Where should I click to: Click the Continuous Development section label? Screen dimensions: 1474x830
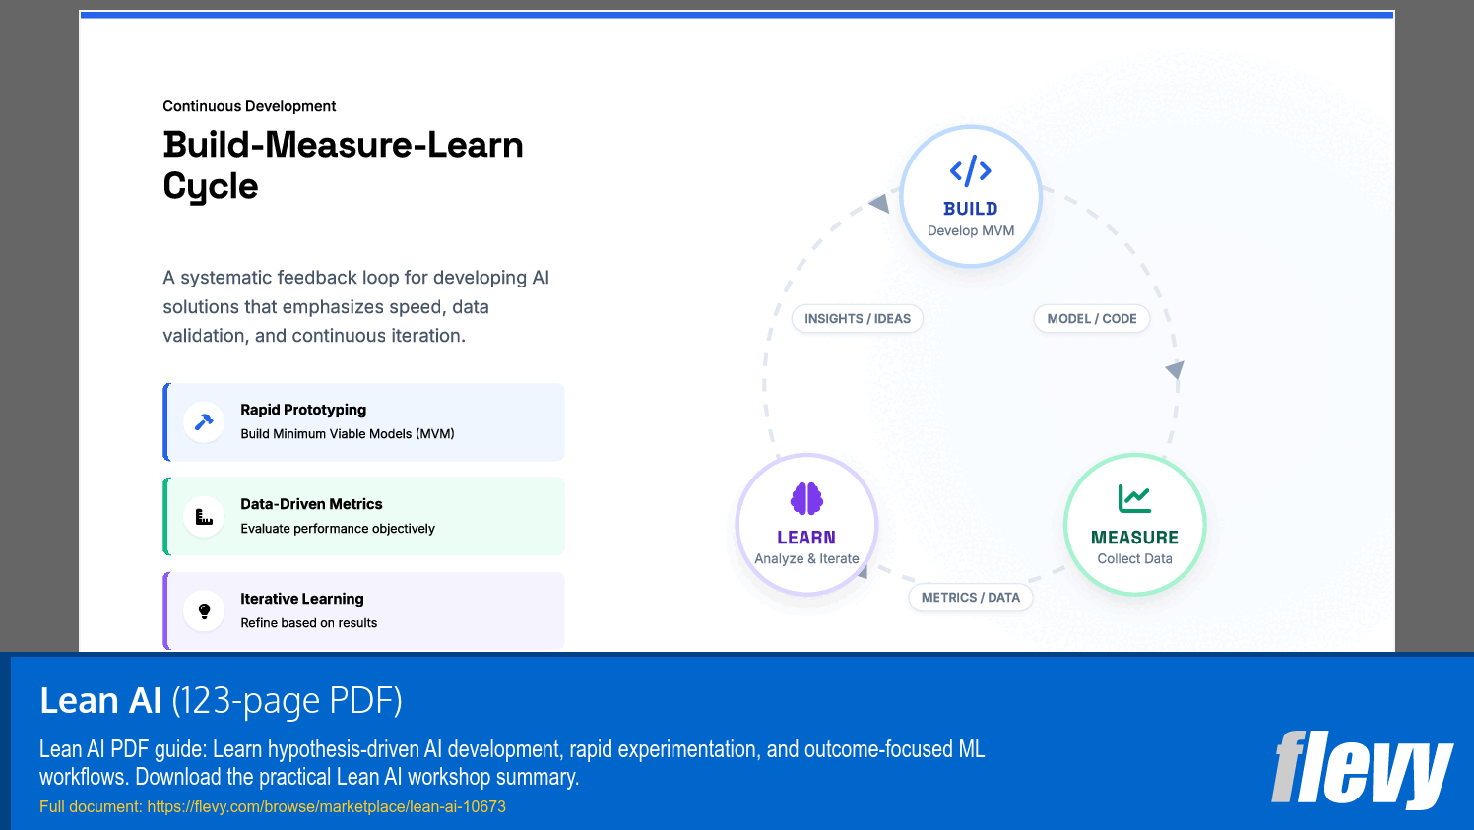249,106
